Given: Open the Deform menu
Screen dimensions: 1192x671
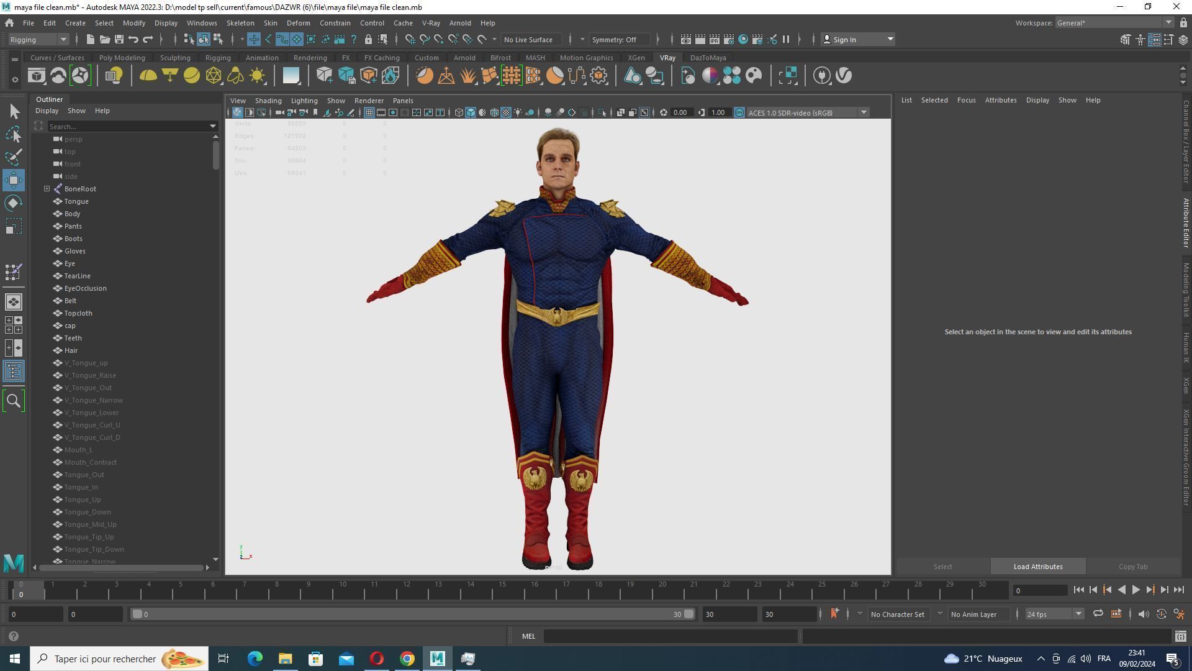Looking at the screenshot, I should click(298, 23).
